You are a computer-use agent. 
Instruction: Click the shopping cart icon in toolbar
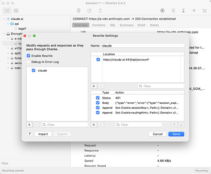click(204, 11)
